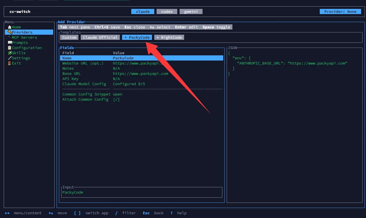Choose Exit in the menu
Screen dimensions: 366x218
[x=16, y=63]
